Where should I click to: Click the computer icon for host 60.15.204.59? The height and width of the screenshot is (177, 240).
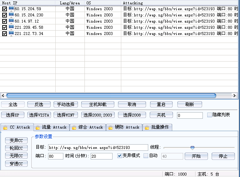[x=11, y=9]
